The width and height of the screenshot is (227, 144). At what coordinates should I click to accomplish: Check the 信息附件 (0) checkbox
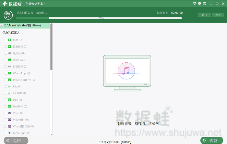coord(6,46)
